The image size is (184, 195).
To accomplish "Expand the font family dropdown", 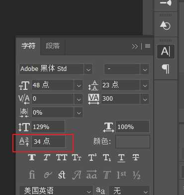I will coord(89,69).
